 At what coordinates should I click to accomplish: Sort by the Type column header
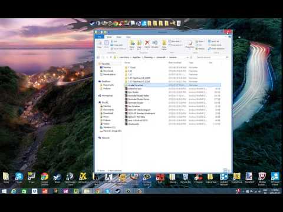tap(191, 62)
